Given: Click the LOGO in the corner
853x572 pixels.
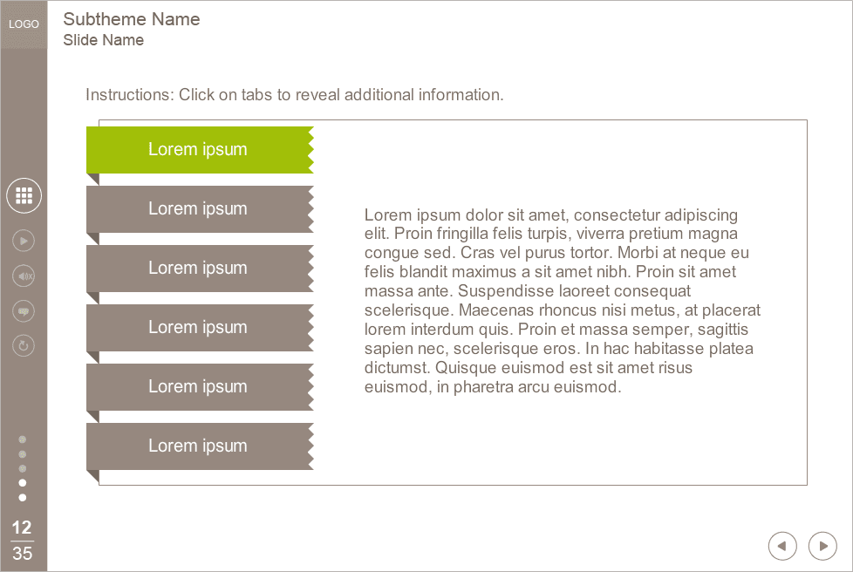Looking at the screenshot, I should click(x=24, y=24).
